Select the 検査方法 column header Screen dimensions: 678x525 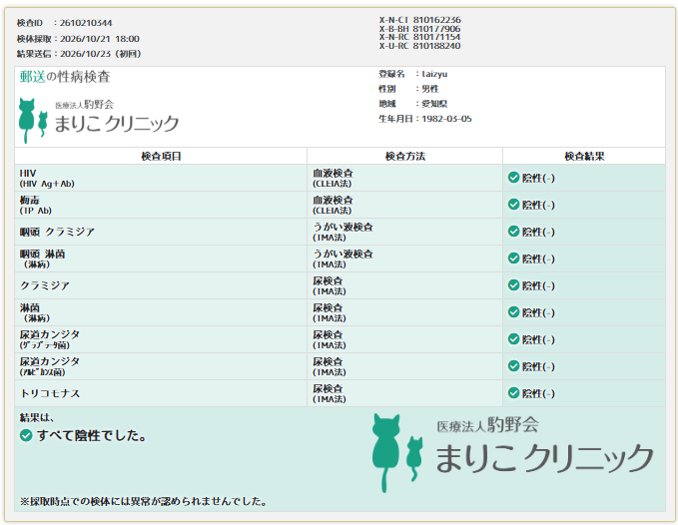point(404,156)
